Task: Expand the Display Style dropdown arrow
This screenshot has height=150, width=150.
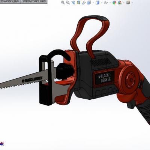Action: pos(102,3)
